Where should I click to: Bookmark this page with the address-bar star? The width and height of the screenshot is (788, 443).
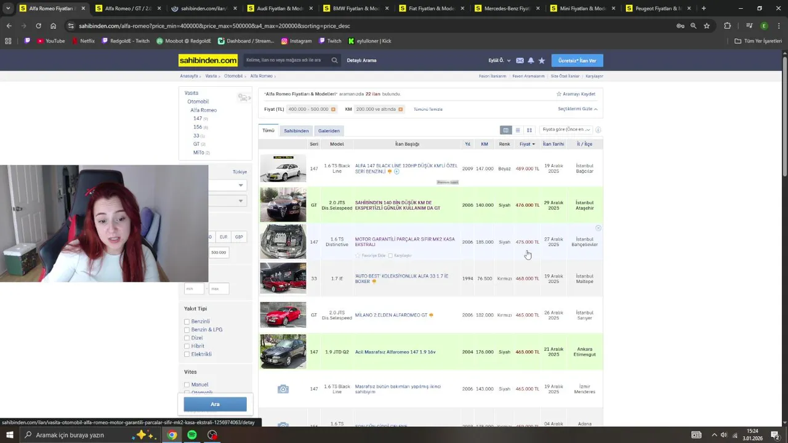pyautogui.click(x=707, y=26)
